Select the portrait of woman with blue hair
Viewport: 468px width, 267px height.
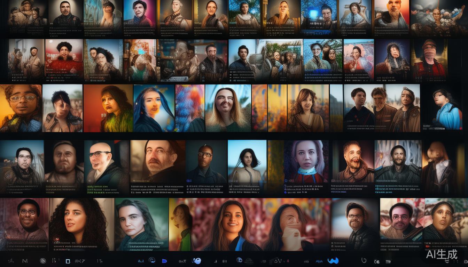coord(154,108)
